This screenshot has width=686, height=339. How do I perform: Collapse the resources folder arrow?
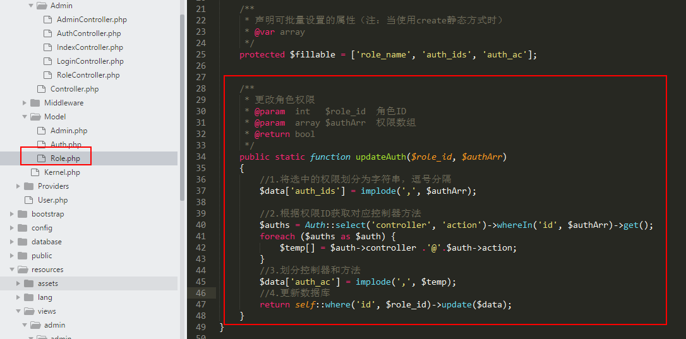pos(12,270)
